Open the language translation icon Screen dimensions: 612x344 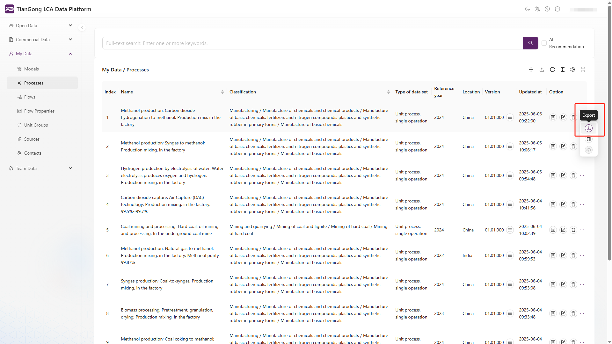pos(537,9)
